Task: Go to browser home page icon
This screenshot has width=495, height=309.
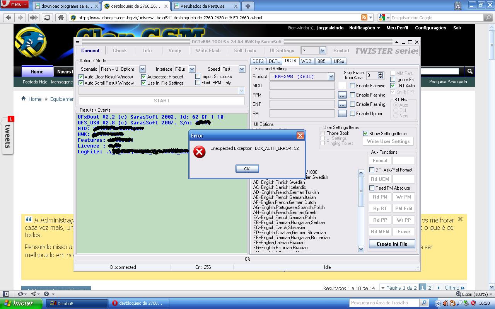Action: [x=61, y=17]
